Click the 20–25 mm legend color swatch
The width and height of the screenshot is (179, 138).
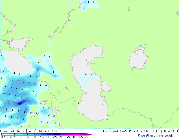pyautogui.click(x=51, y=134)
